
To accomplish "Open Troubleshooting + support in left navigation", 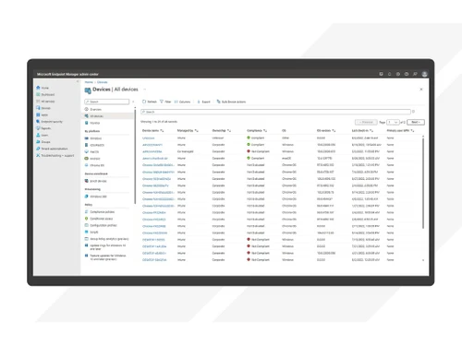I will tap(55, 155).
